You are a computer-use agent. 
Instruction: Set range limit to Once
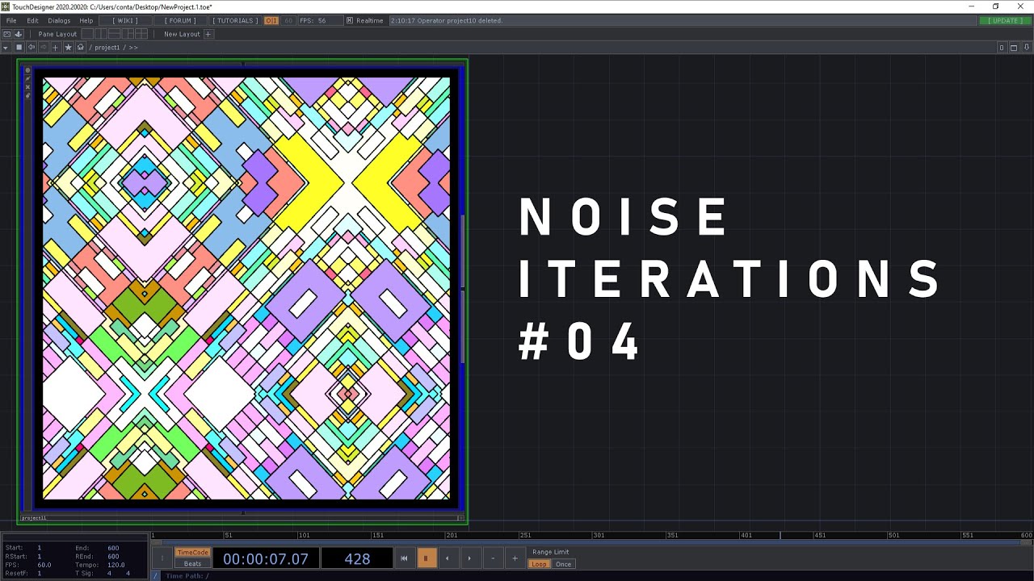click(x=563, y=564)
